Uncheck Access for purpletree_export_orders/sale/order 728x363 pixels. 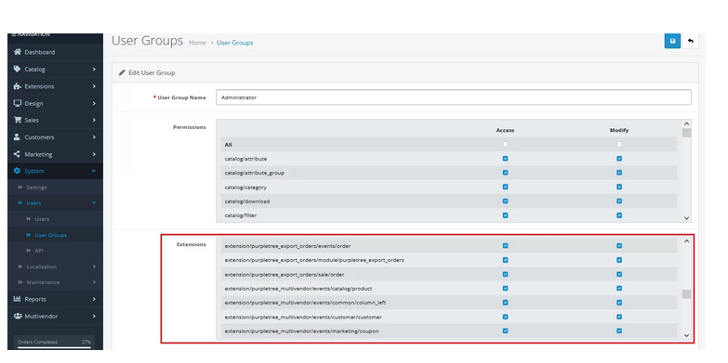(505, 274)
